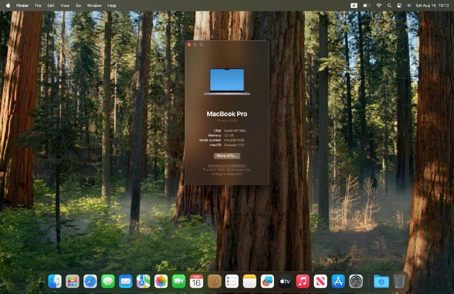This screenshot has height=294, width=454.
Task: Click the More Info... button
Action: 226,156
